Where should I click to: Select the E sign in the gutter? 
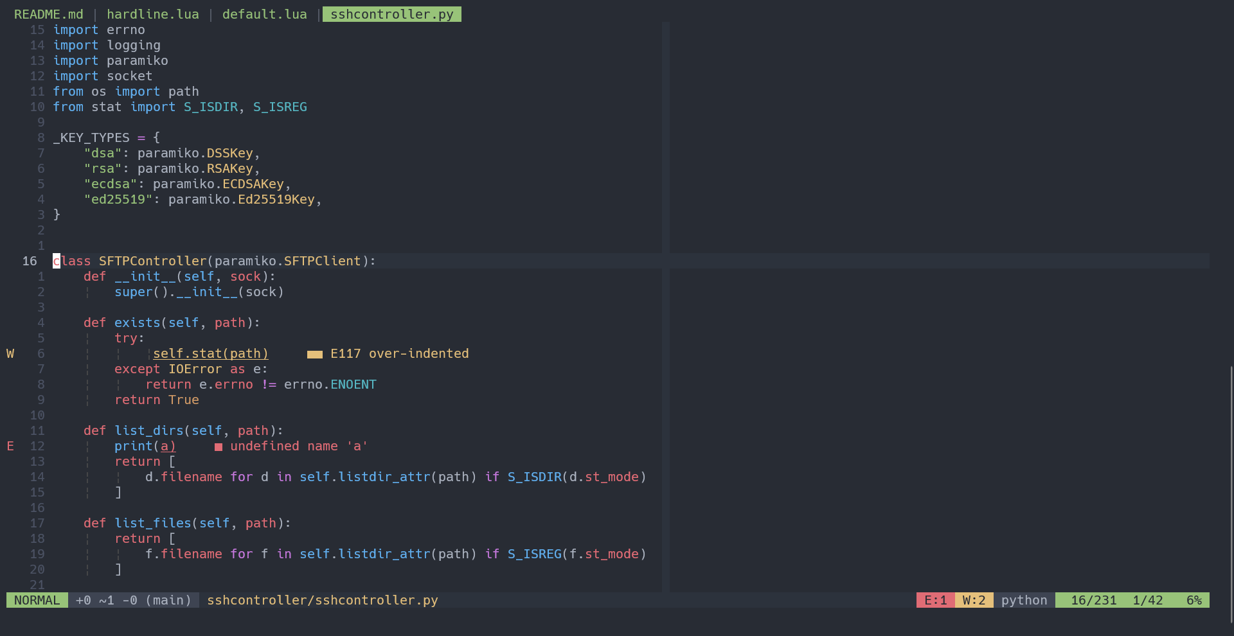click(10, 446)
